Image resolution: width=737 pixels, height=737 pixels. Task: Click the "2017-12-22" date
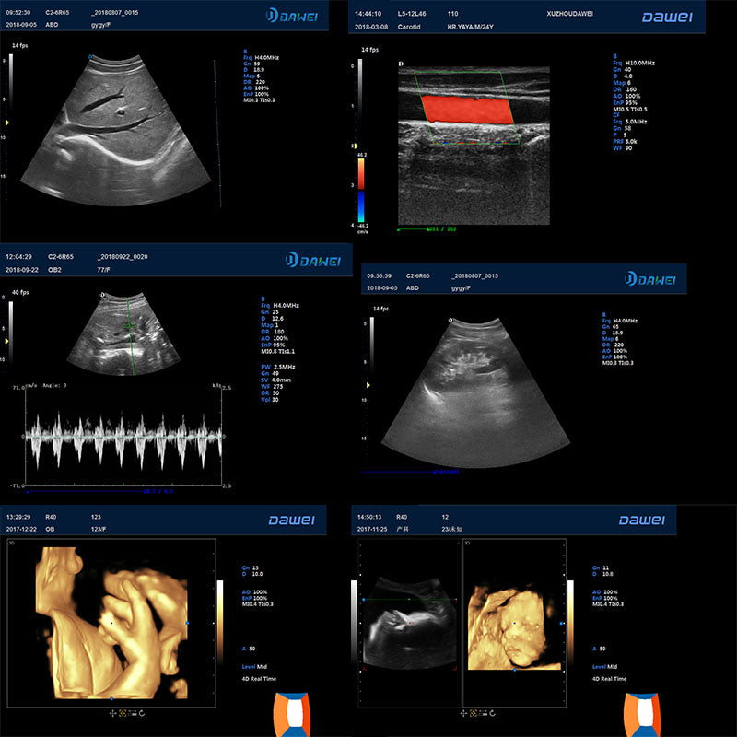tap(21, 529)
